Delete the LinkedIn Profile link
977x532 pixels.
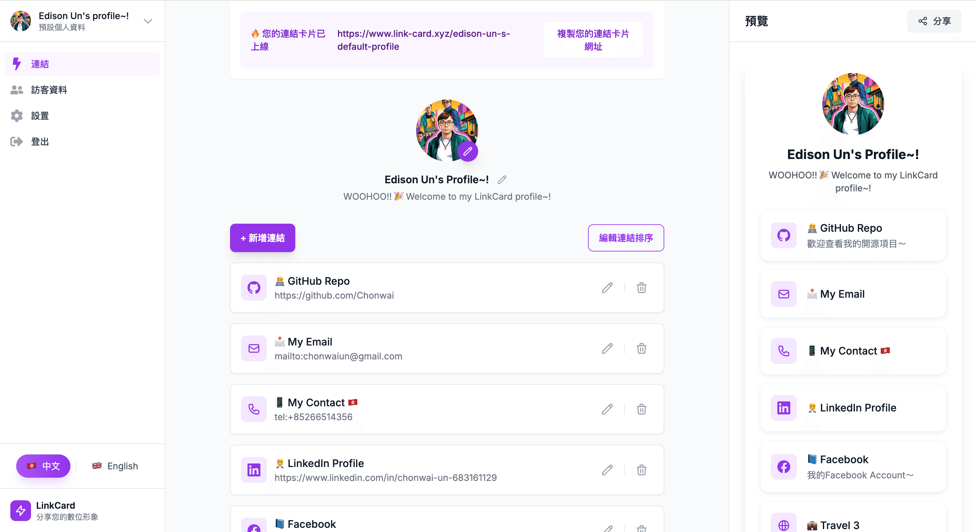[x=641, y=470]
